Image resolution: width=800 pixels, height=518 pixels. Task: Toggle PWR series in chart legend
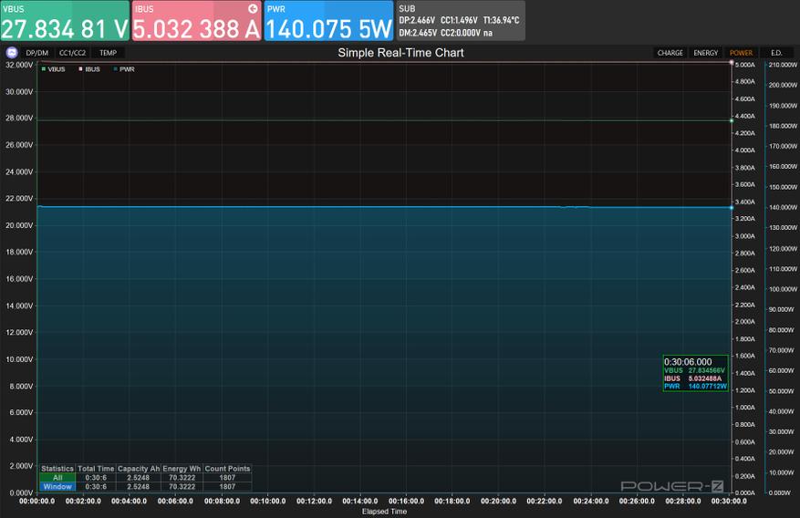(123, 68)
